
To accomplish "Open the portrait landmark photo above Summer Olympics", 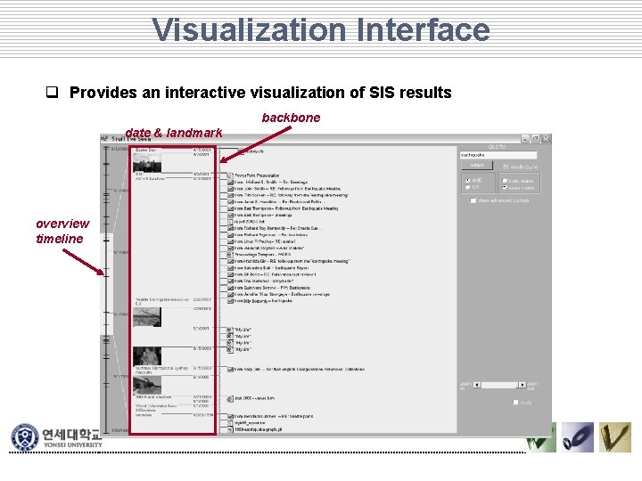I will tap(147, 356).
